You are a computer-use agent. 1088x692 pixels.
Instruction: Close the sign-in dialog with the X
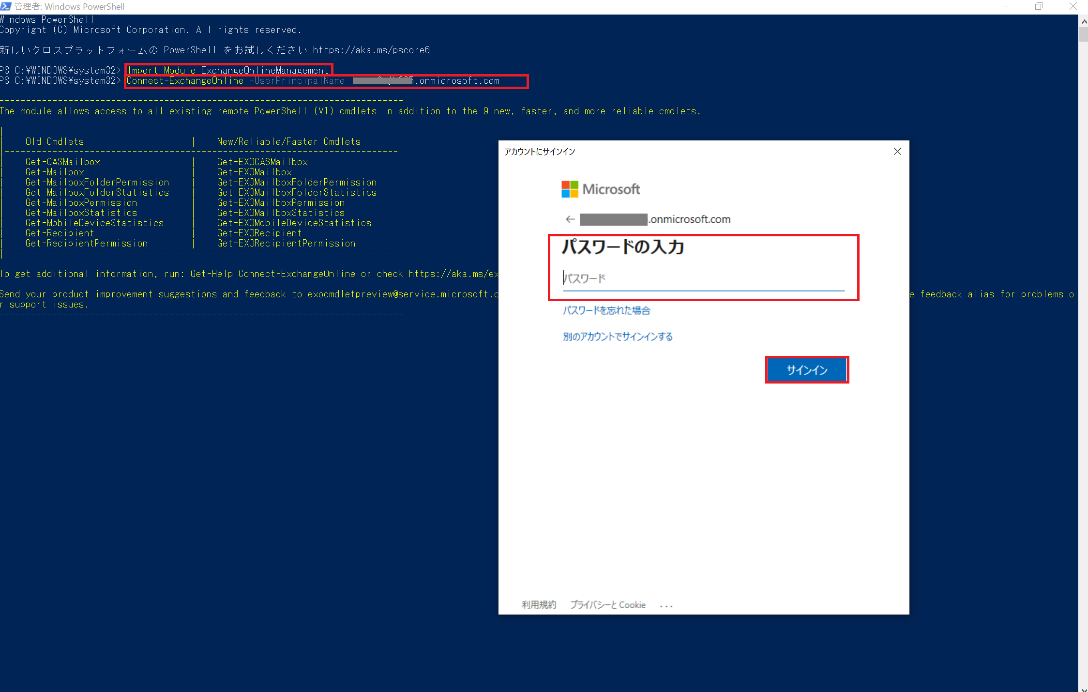click(x=897, y=152)
